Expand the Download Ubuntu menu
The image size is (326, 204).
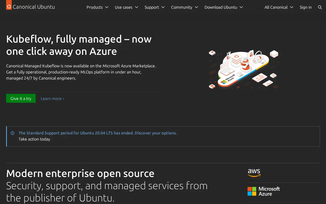pyautogui.click(x=224, y=7)
